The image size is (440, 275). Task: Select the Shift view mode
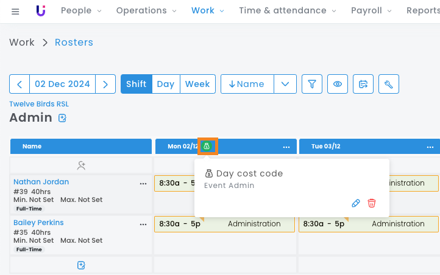(136, 84)
